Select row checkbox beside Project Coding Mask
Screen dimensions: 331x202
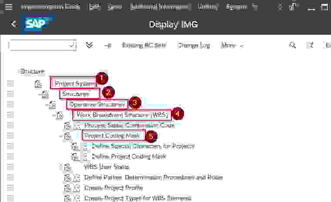click(10, 136)
